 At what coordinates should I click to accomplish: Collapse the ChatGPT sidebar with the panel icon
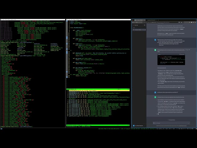(x=145, y=25)
